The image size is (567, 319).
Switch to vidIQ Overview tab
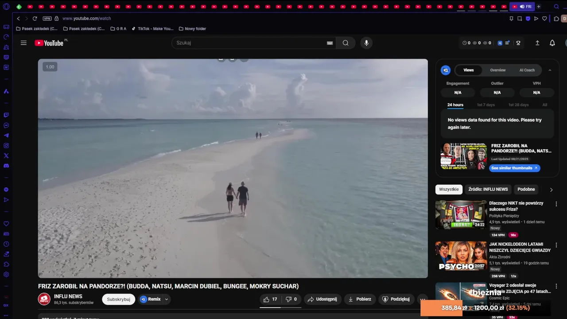pyautogui.click(x=498, y=70)
